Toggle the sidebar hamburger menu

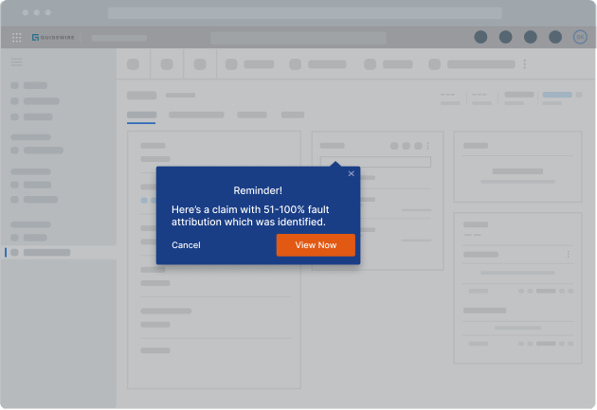[x=16, y=62]
